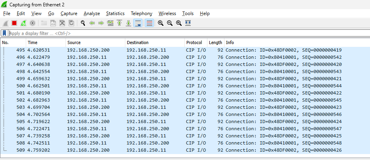Select packet 509 with SEQ=0000000426
This screenshot has height=160, width=370.
(159, 150)
